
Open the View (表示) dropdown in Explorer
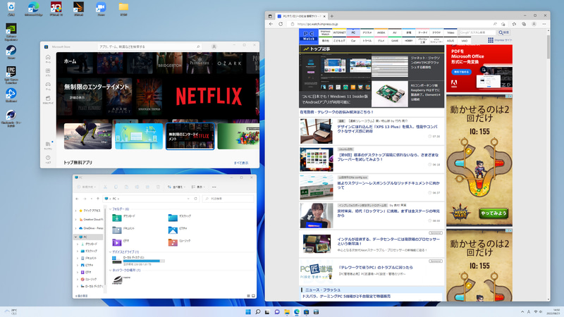(198, 187)
